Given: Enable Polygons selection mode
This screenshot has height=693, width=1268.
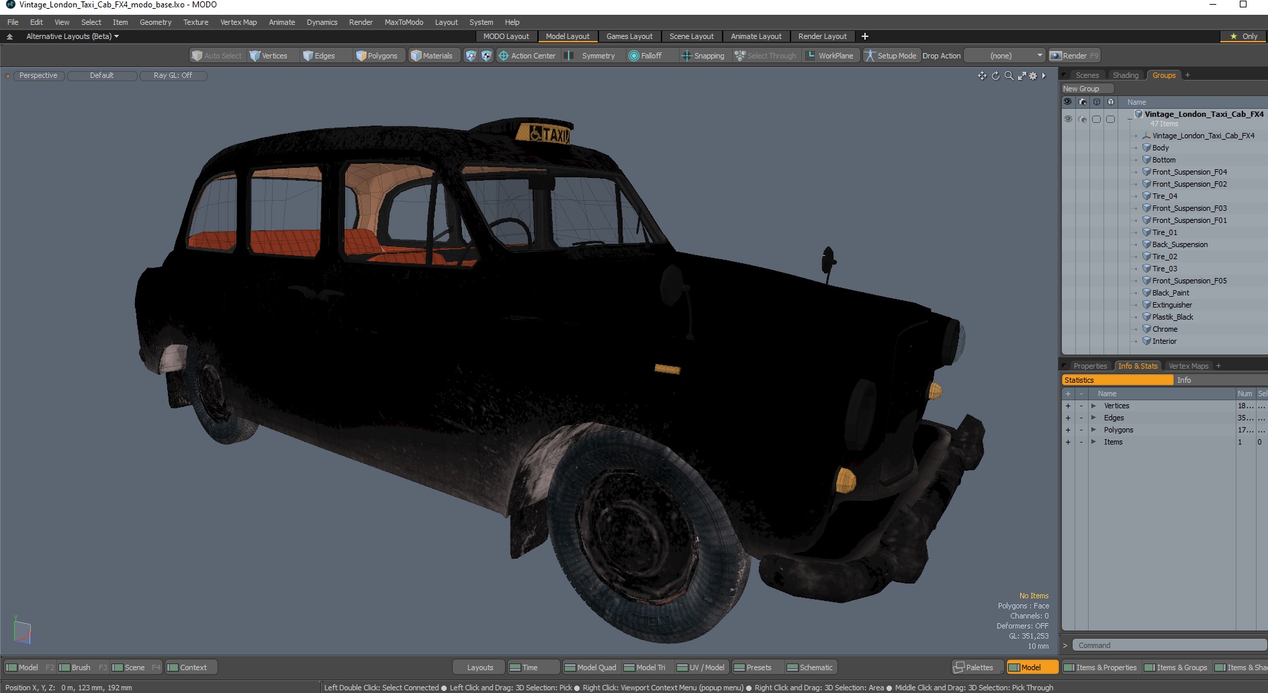Looking at the screenshot, I should 377,56.
